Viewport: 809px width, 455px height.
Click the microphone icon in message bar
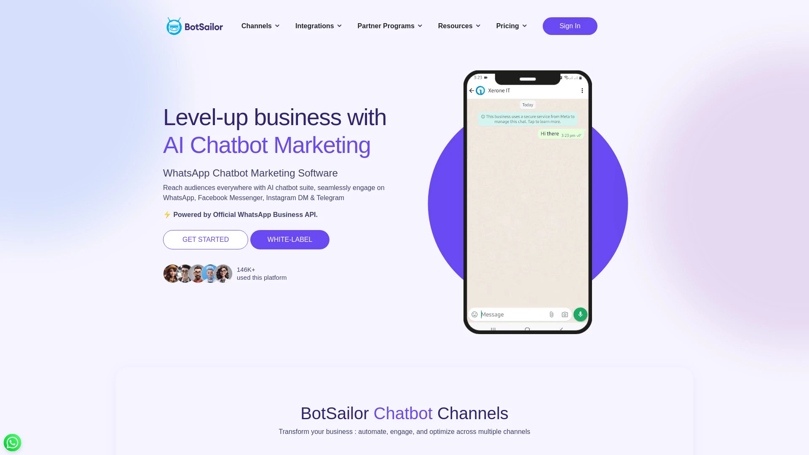point(579,314)
